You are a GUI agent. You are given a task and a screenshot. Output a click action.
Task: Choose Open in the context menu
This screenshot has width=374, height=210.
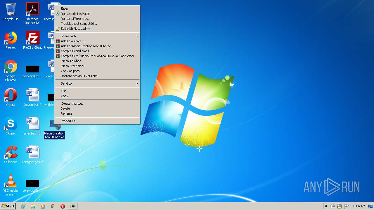[98, 8]
